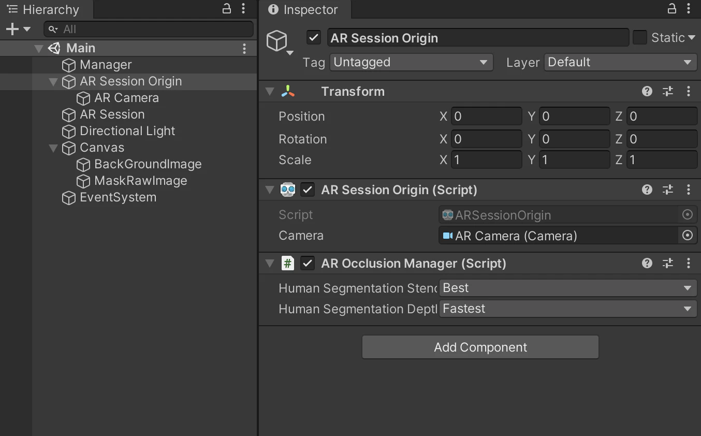Image resolution: width=701 pixels, height=436 pixels.
Task: Open AR Session Origin script presets
Action: [668, 190]
